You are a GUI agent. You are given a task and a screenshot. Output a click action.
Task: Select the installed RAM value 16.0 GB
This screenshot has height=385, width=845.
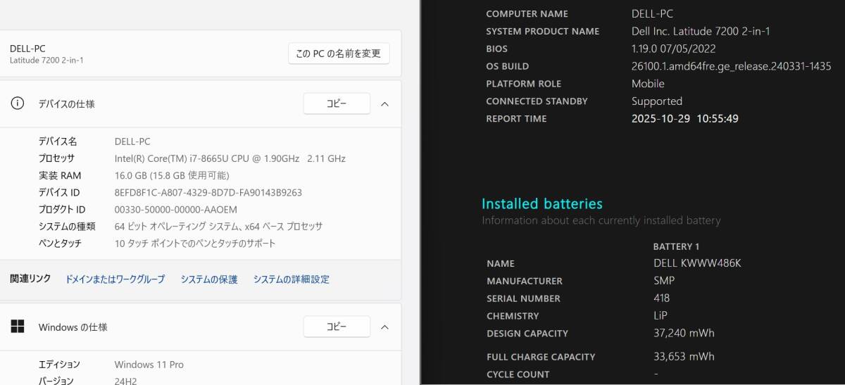[x=172, y=175]
